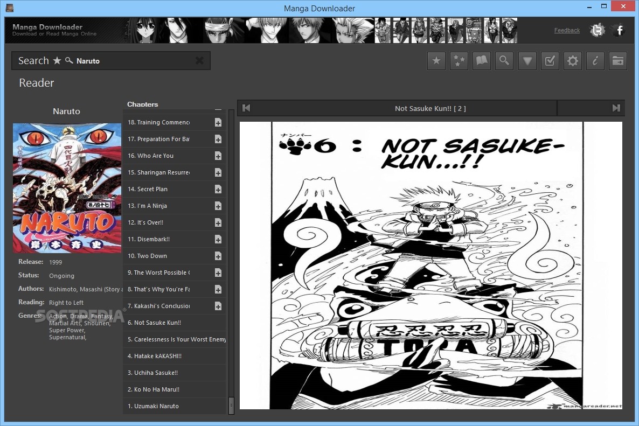
Task: Click the checkbox checkmark toolbar icon
Action: (550, 61)
